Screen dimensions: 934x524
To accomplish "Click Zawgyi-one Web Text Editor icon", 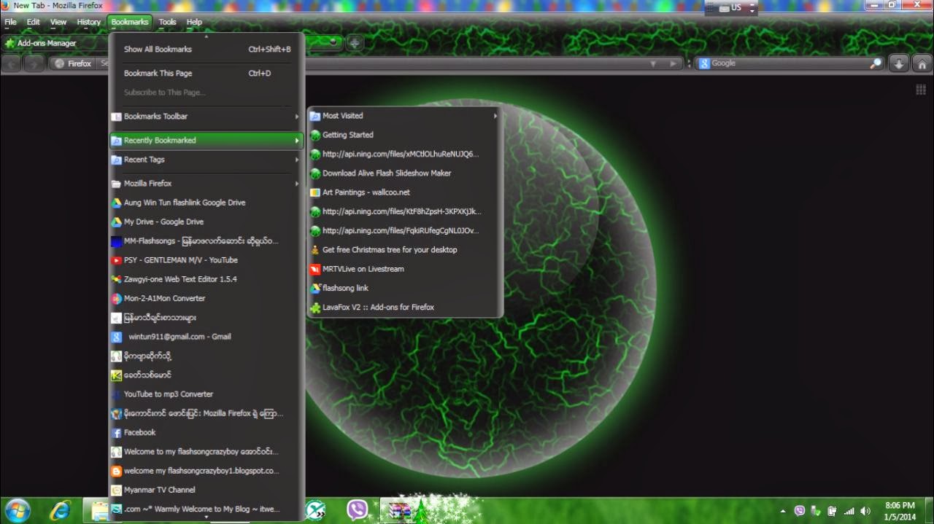I will (x=116, y=279).
